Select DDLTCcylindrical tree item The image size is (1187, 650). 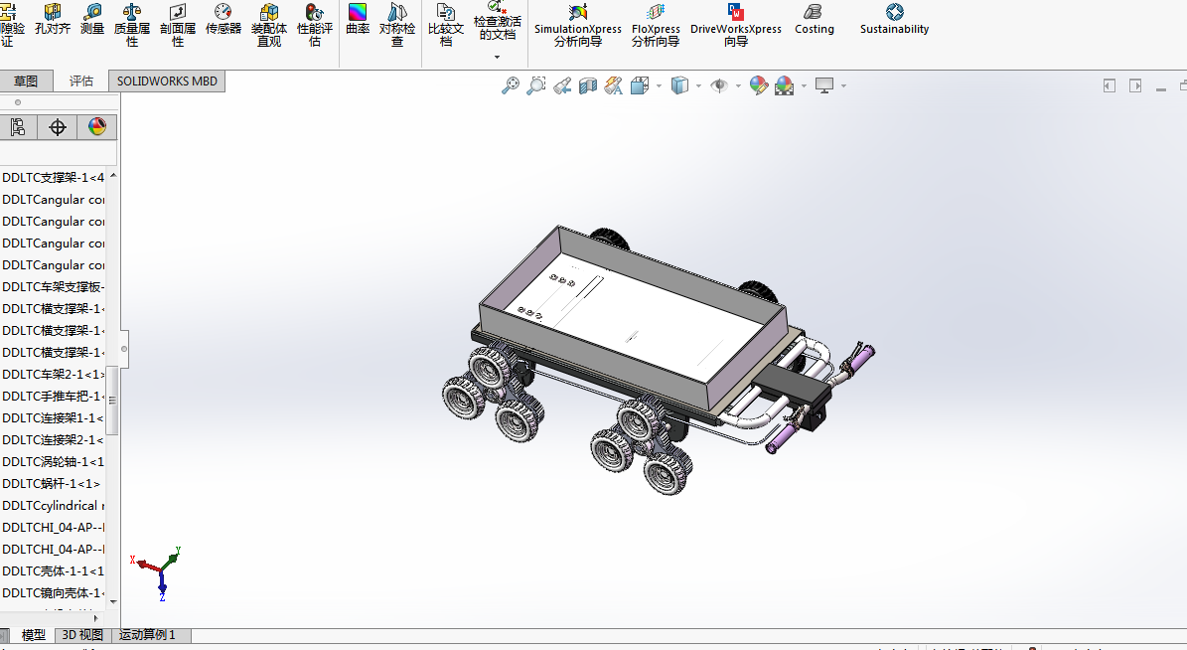tap(53, 505)
